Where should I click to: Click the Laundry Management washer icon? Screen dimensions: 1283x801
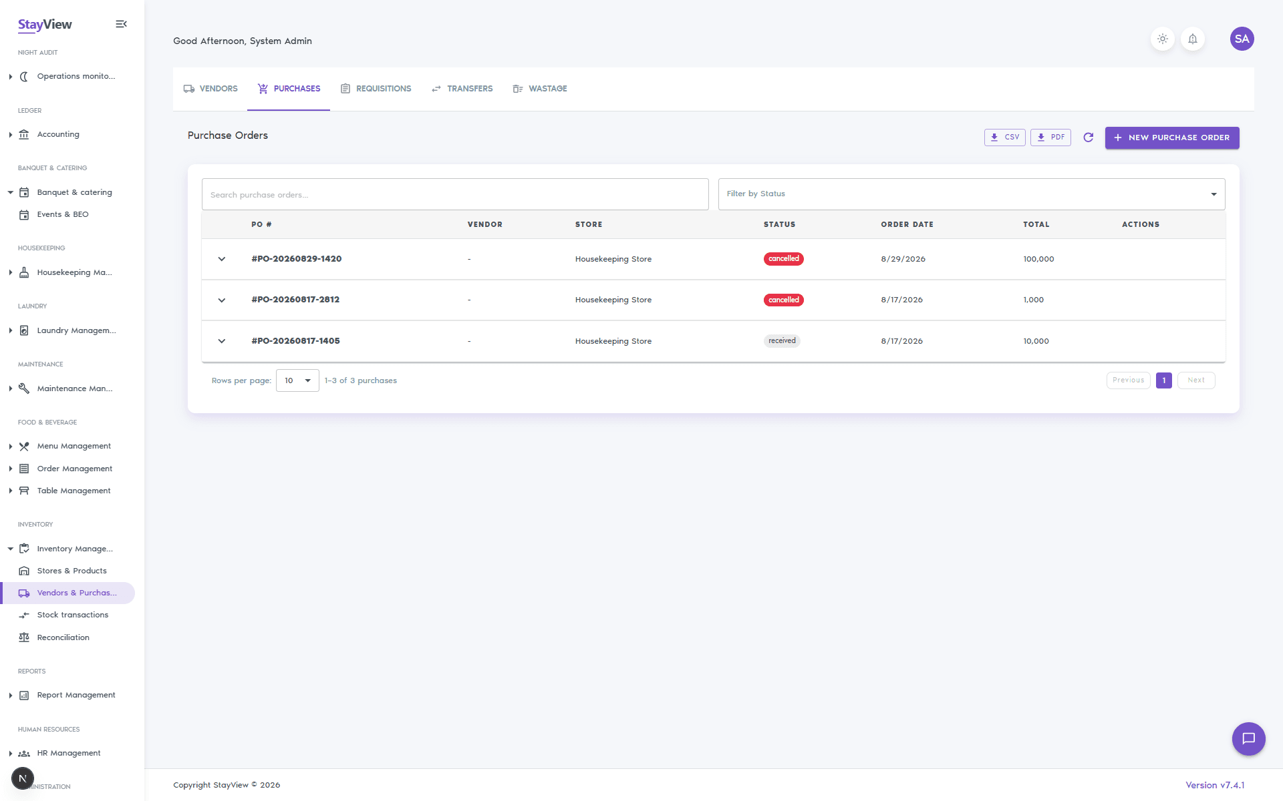click(24, 330)
